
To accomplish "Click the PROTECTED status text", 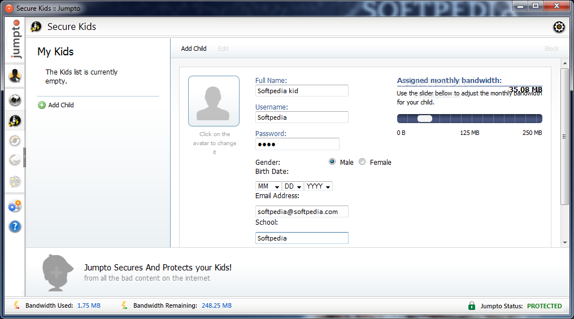I will click(x=545, y=306).
